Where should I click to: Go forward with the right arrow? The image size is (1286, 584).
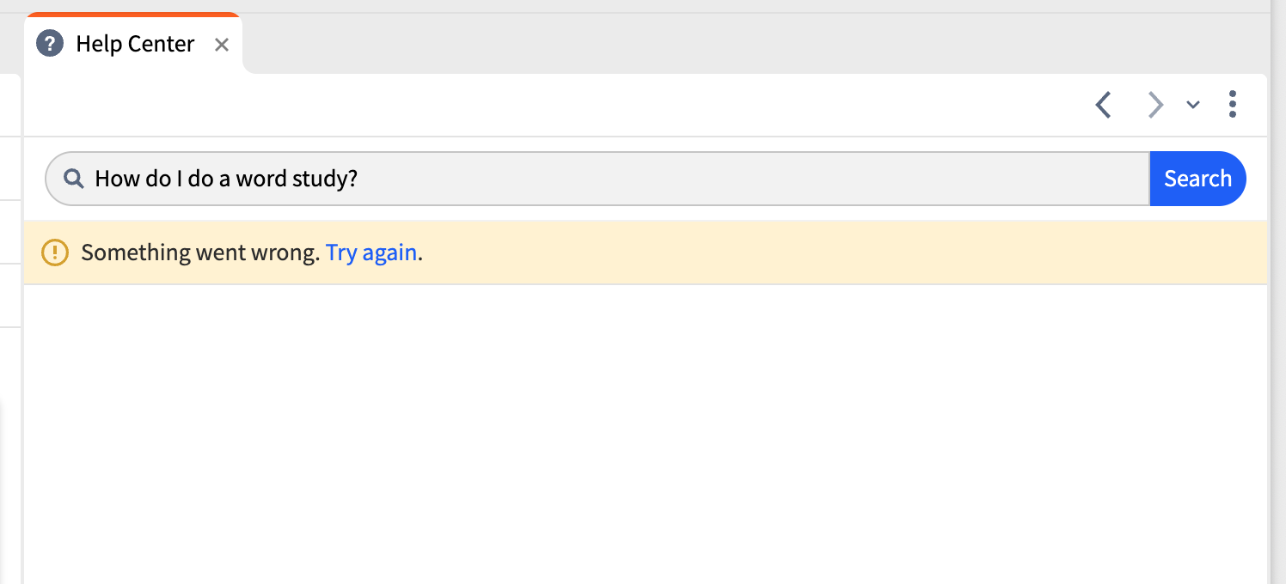click(1155, 105)
